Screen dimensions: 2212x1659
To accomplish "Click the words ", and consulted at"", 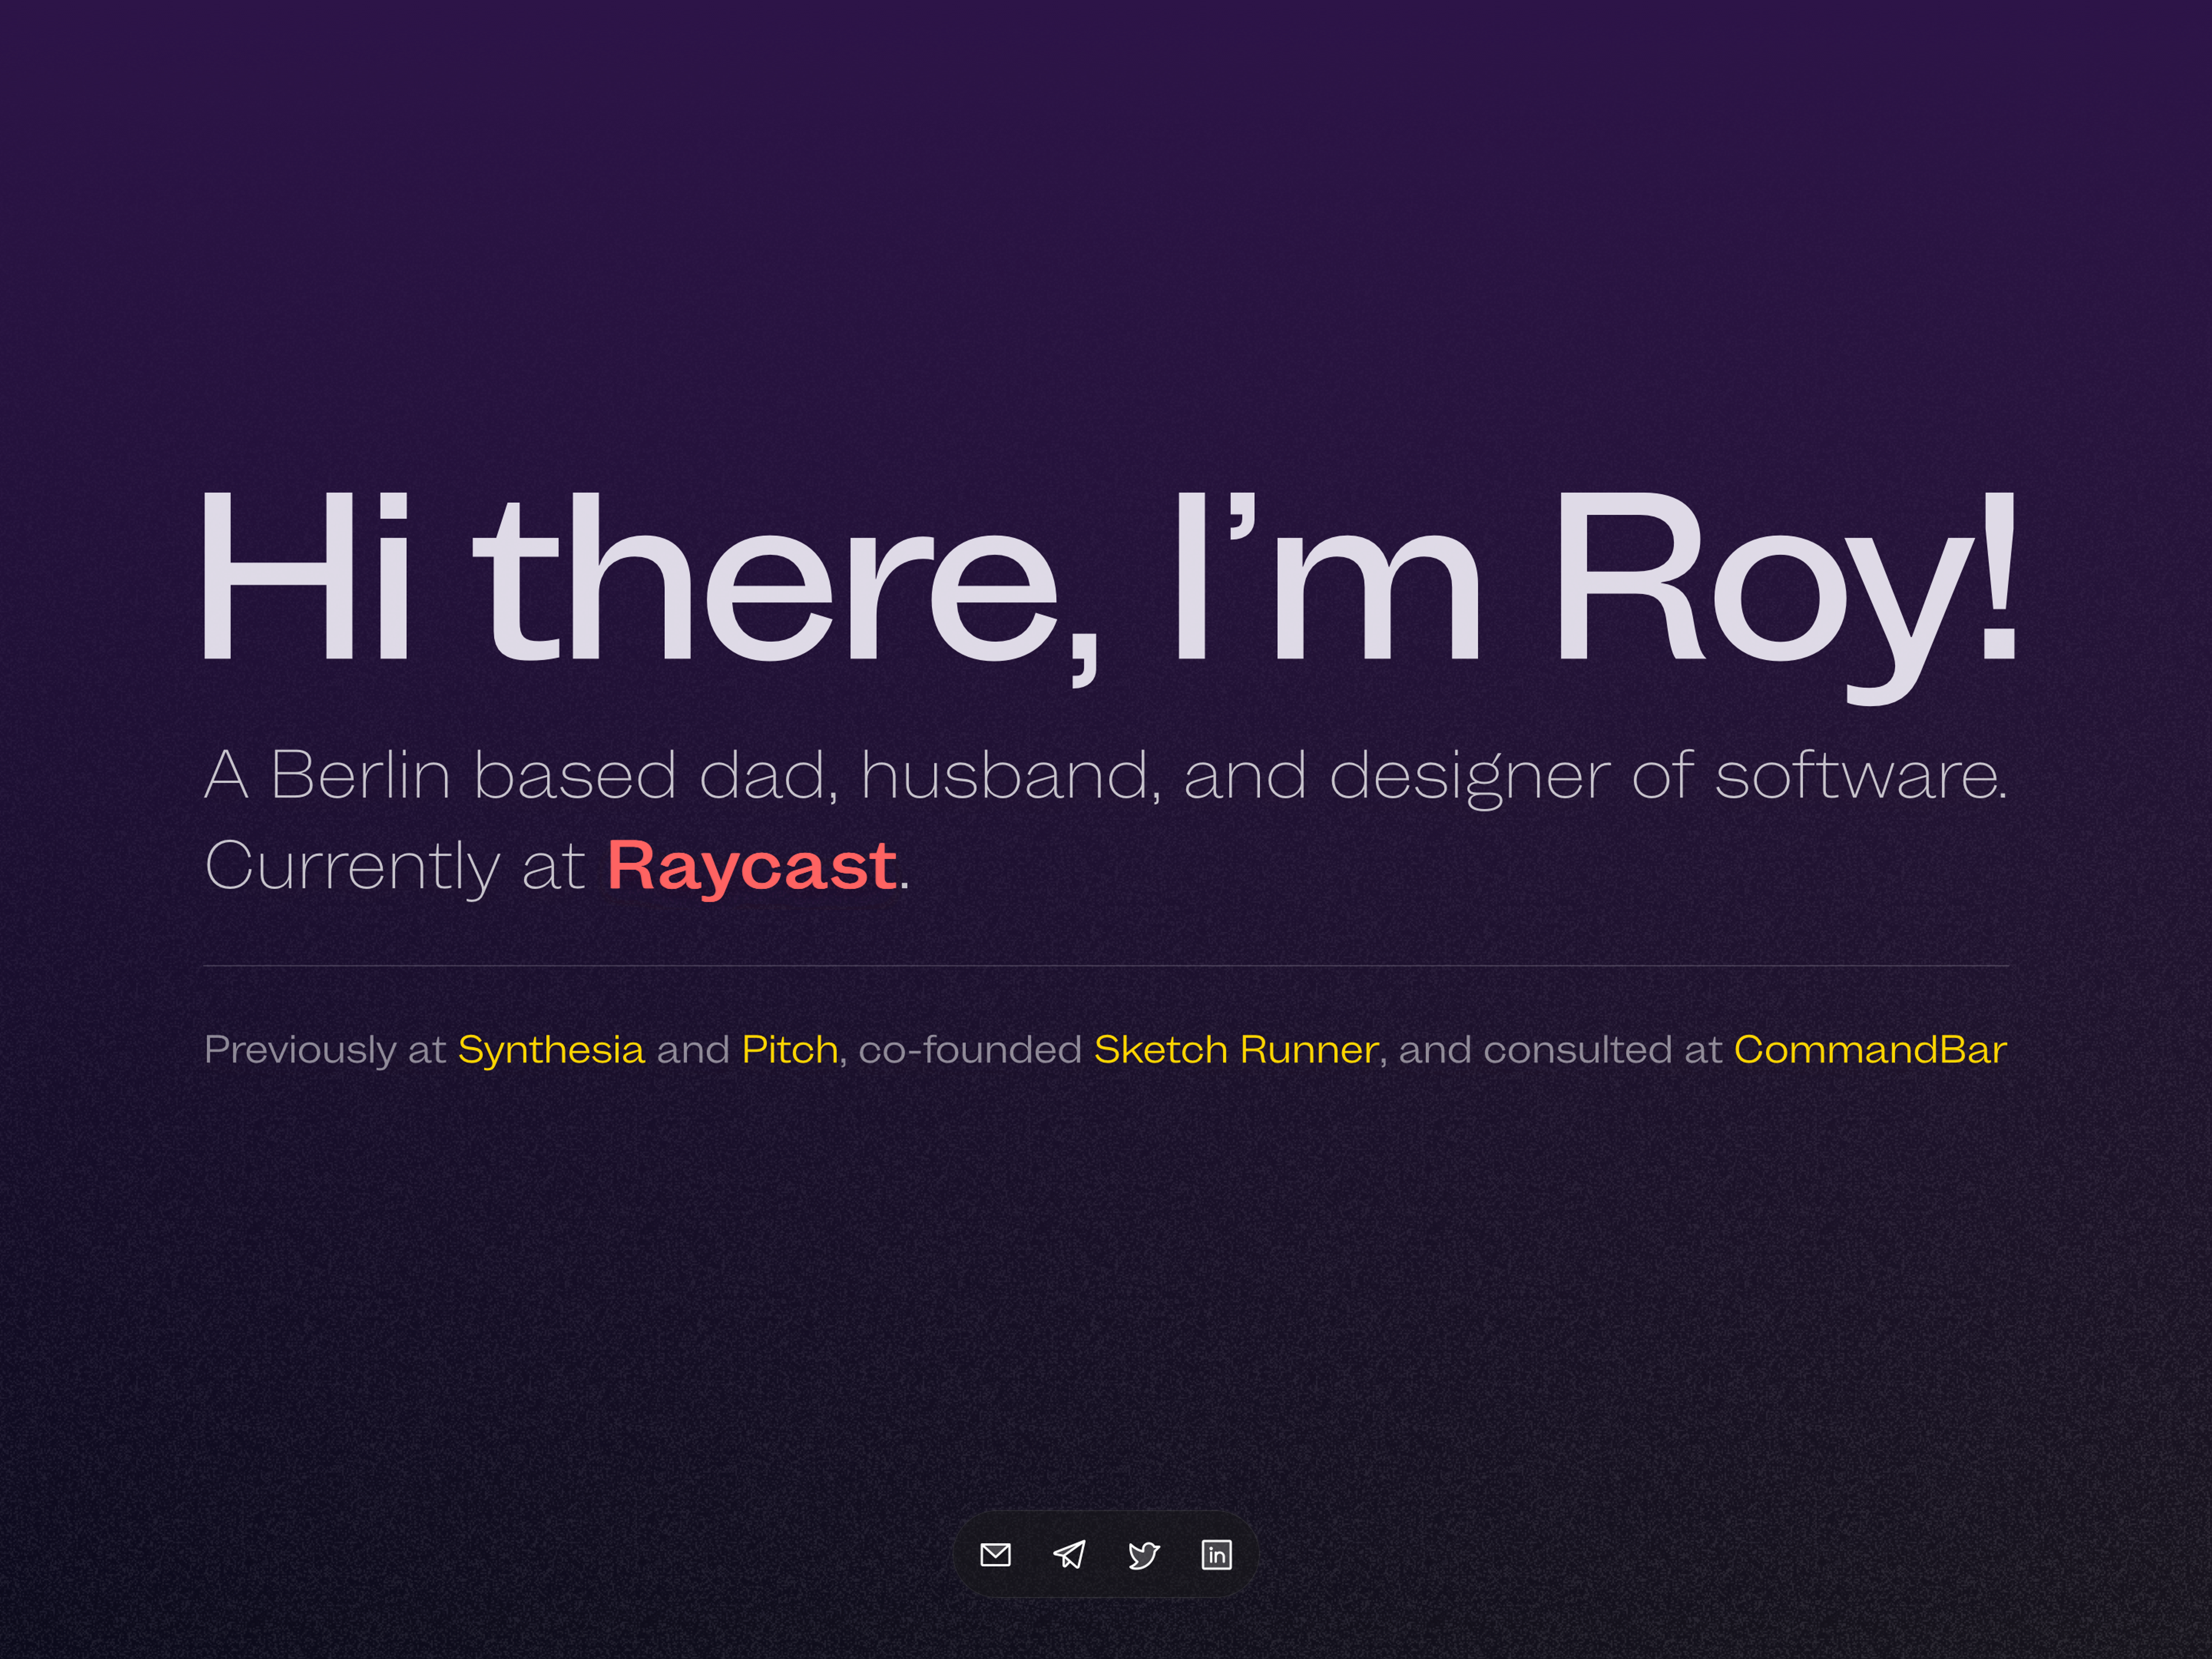I will [1550, 1050].
